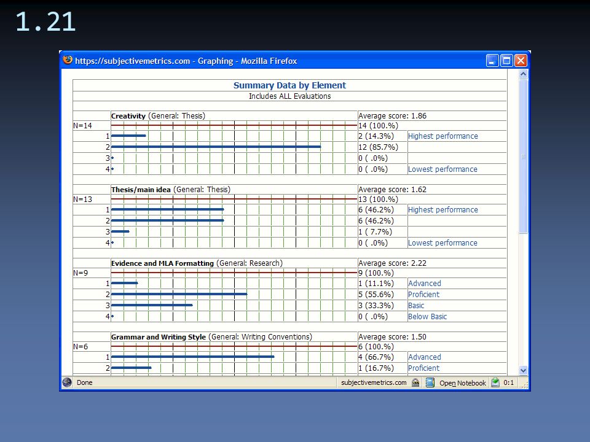
Task: Click the Evidence and MLA score 3 bar
Action: [x=152, y=305]
